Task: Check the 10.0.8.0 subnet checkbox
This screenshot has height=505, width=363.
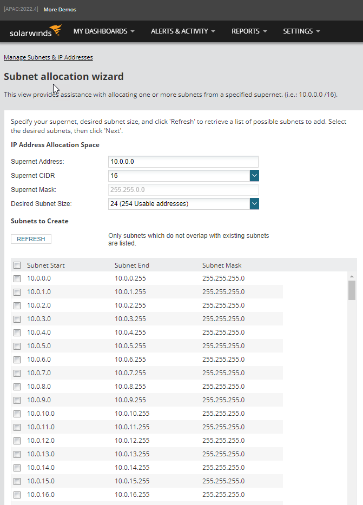Action: [17, 387]
